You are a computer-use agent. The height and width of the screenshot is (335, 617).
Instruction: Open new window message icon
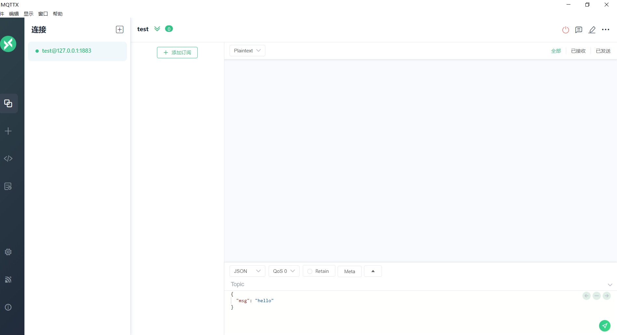pos(579,30)
